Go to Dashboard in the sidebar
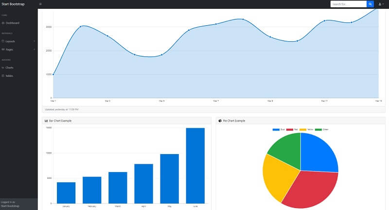The width and height of the screenshot is (389, 210). pyautogui.click(x=13, y=23)
